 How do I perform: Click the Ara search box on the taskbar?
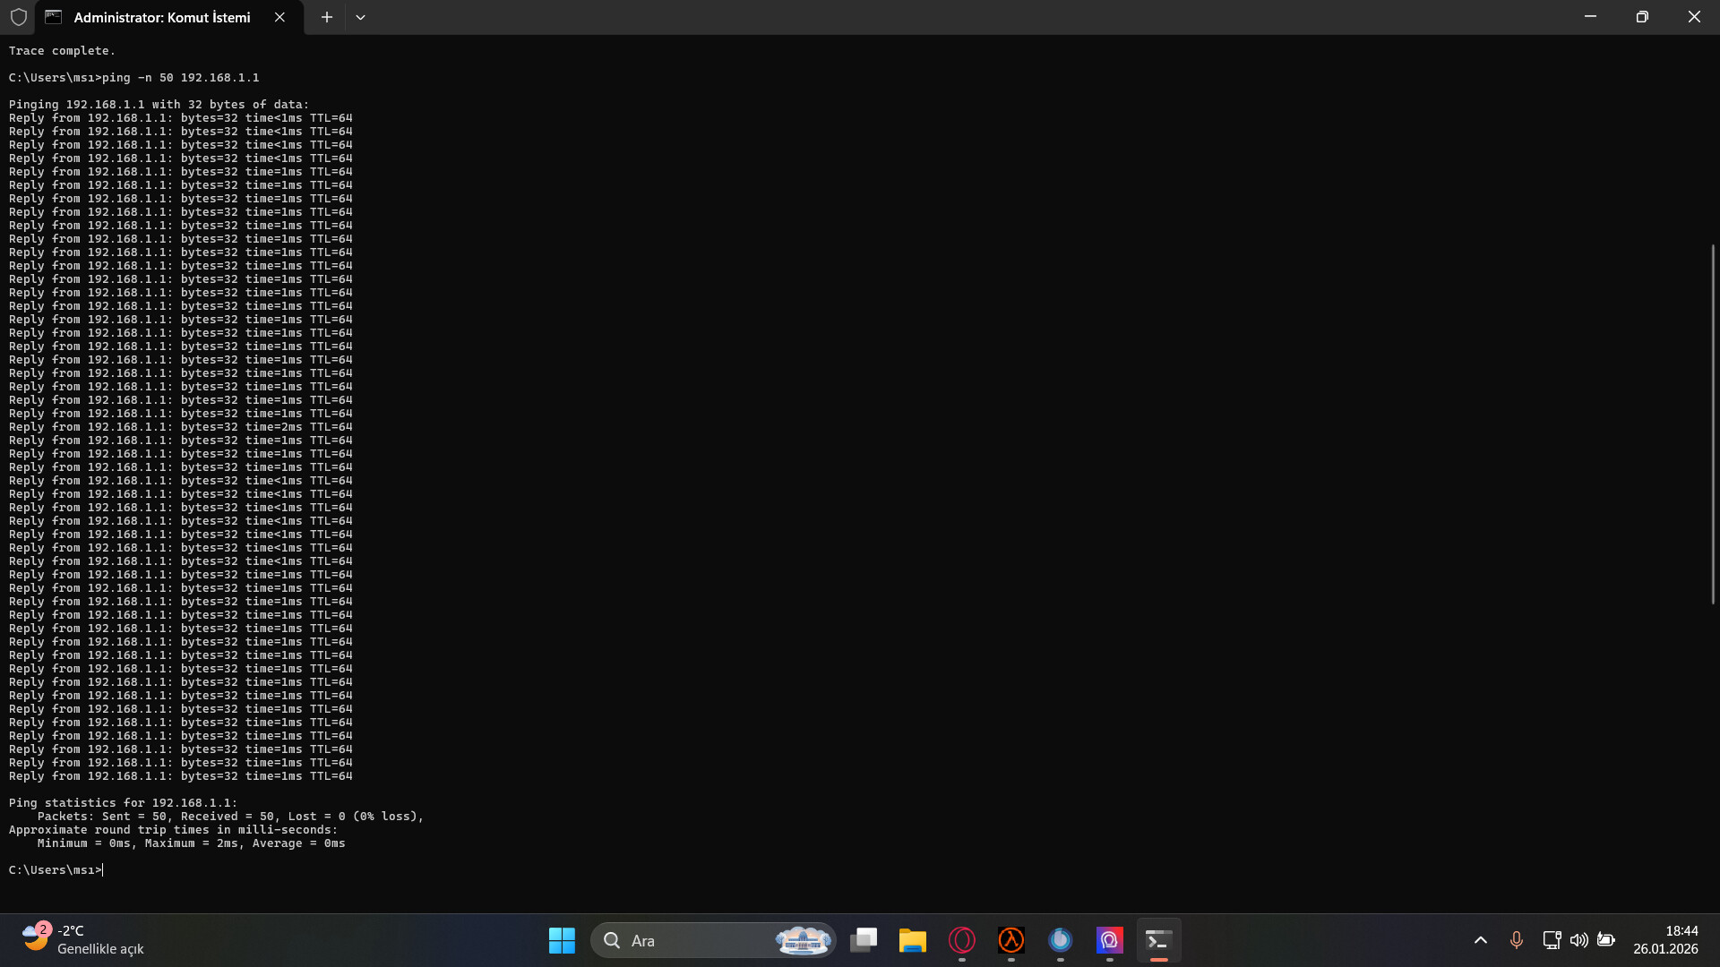(x=713, y=940)
